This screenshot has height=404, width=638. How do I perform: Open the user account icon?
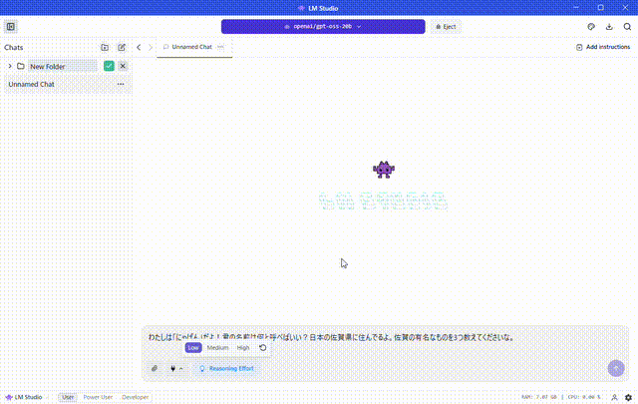[614, 397]
